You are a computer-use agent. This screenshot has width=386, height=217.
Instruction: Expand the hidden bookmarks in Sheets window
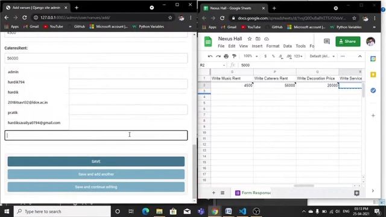[375, 27]
